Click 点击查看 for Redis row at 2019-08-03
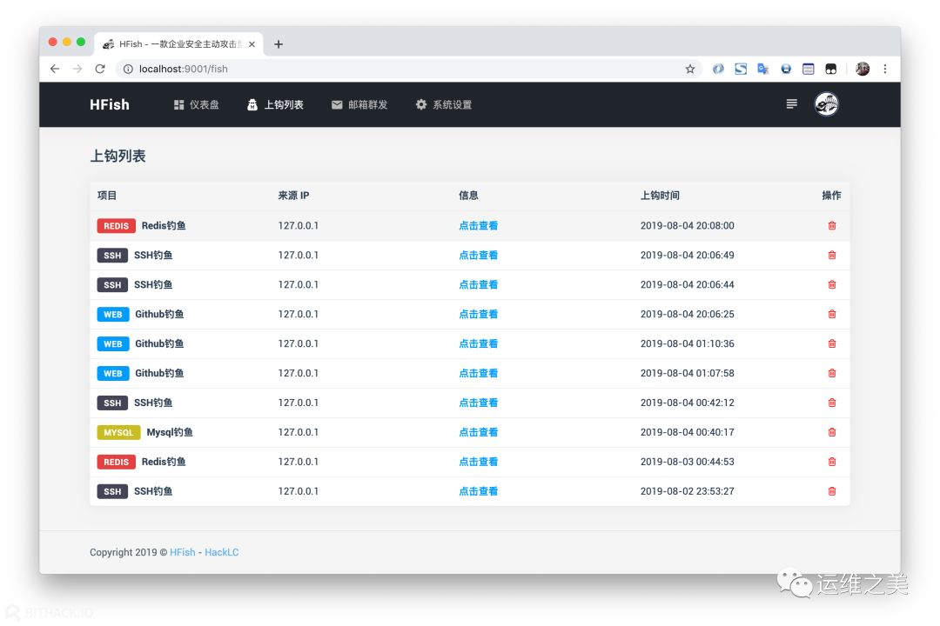940x626 pixels. [x=479, y=462]
